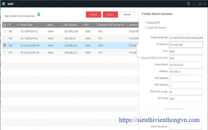Click into the Gateway field
This screenshot has height=130, width=208.
(x=186, y=71)
